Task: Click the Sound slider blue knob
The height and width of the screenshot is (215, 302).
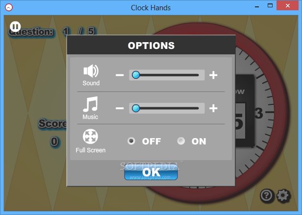Action: (x=136, y=75)
